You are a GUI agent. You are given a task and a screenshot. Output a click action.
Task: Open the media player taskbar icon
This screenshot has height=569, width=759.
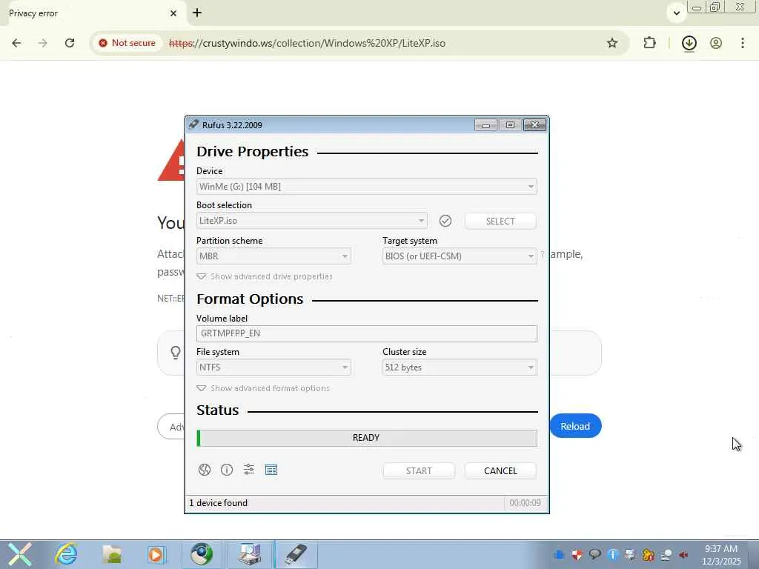[156, 554]
